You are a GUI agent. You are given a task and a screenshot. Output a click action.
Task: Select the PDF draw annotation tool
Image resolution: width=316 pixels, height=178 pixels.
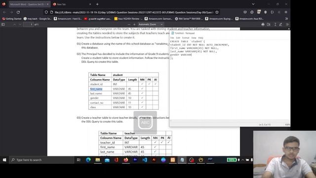(281, 24)
